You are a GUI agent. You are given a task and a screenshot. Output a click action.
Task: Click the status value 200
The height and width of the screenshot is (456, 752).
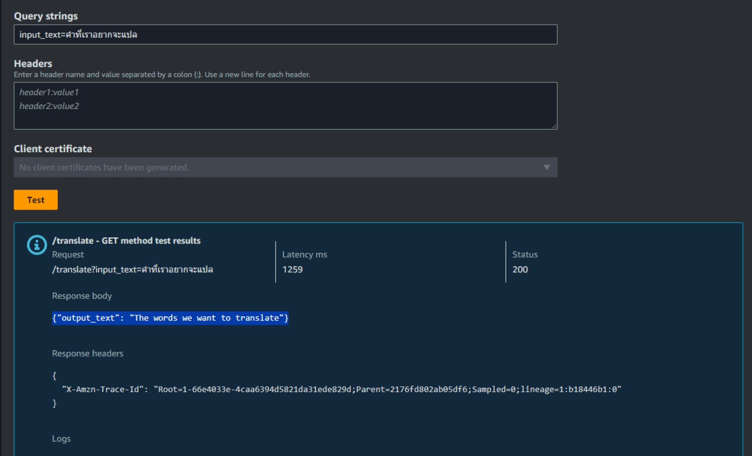tap(520, 269)
